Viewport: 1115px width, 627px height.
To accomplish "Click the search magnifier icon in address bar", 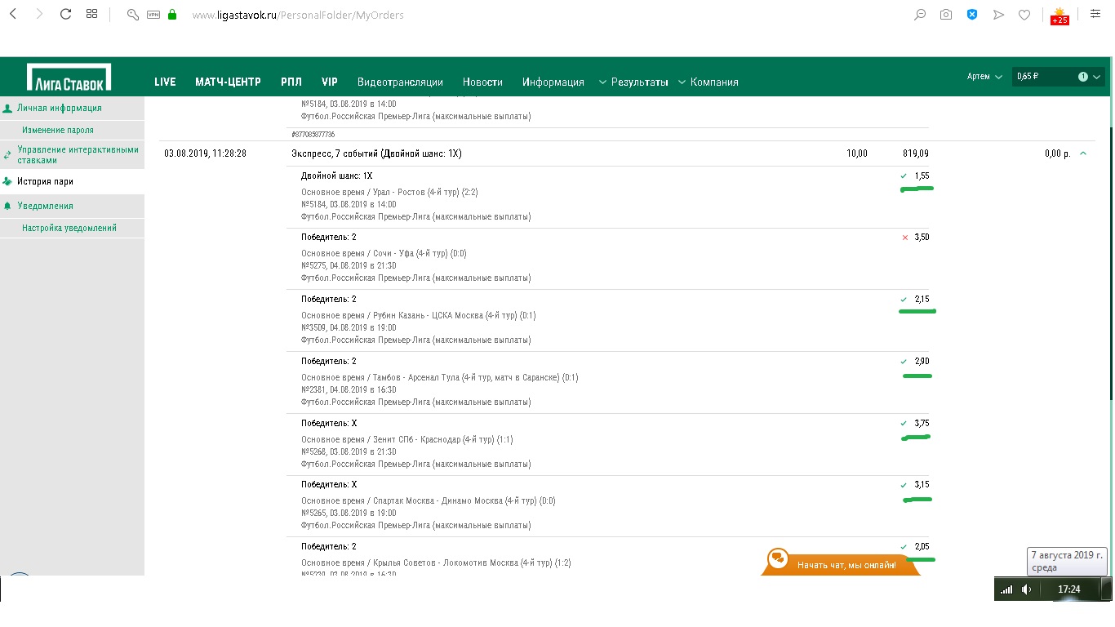I will click(133, 15).
